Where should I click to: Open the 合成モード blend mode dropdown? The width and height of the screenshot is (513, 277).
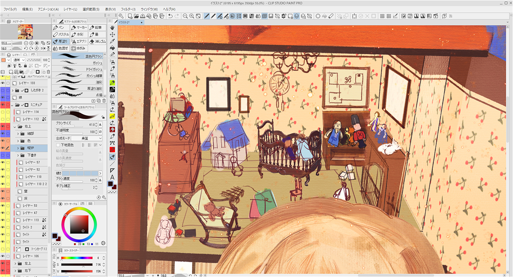[86, 138]
